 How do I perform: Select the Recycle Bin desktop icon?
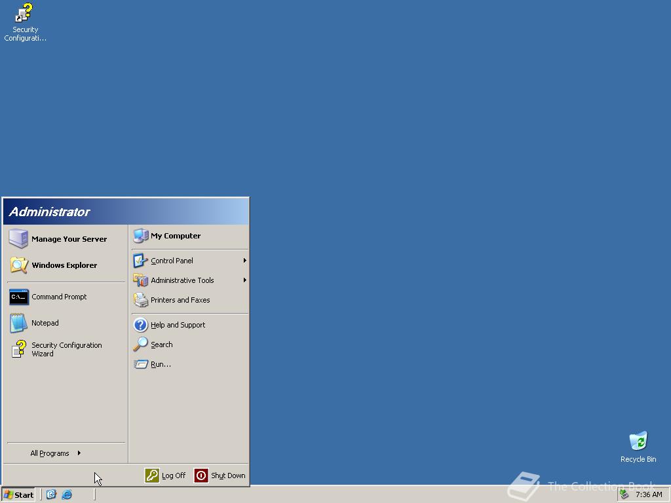pyautogui.click(x=638, y=441)
